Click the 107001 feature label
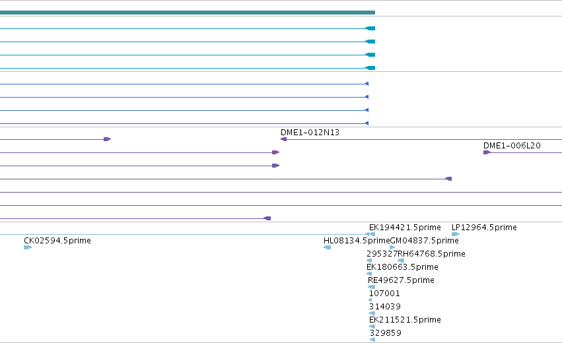 tap(384, 294)
